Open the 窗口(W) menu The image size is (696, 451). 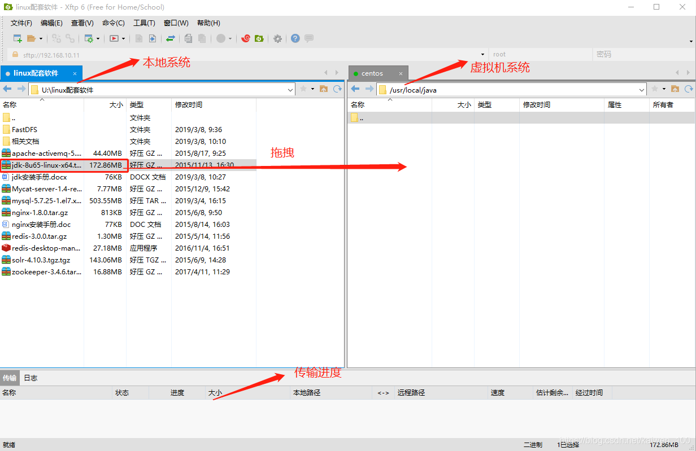(x=176, y=23)
